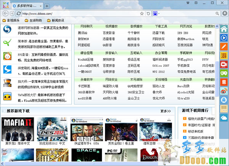Open video play icon in sidebar
This screenshot has height=166, width=229.
(224, 38)
